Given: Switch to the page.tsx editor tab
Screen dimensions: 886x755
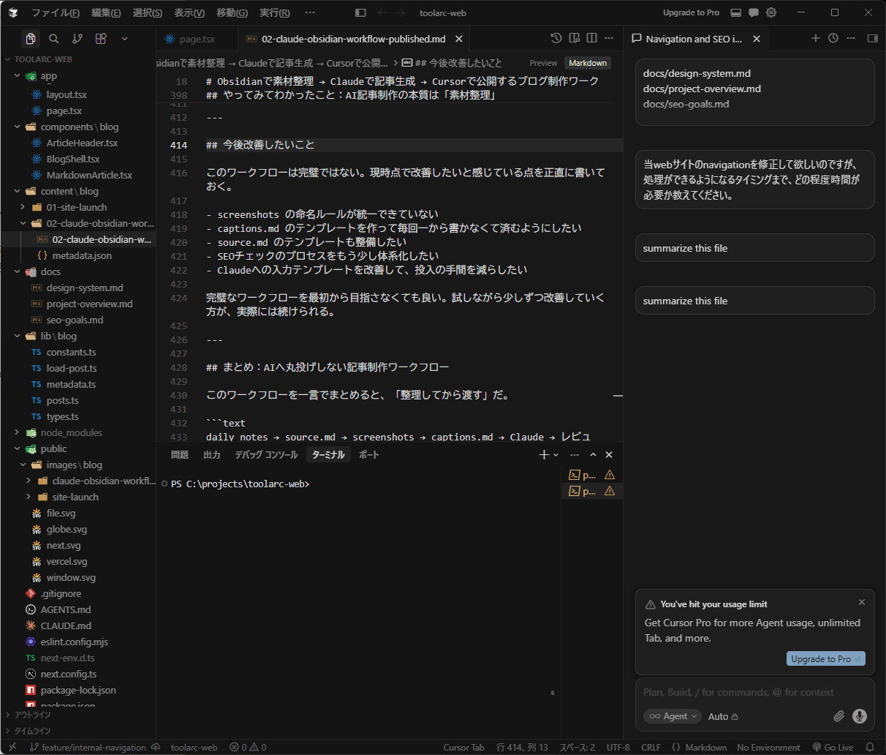Looking at the screenshot, I should pos(197,39).
